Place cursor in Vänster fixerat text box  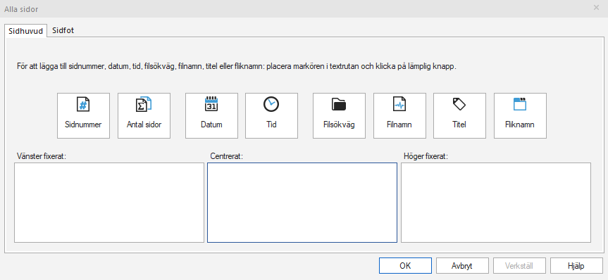[x=109, y=203]
